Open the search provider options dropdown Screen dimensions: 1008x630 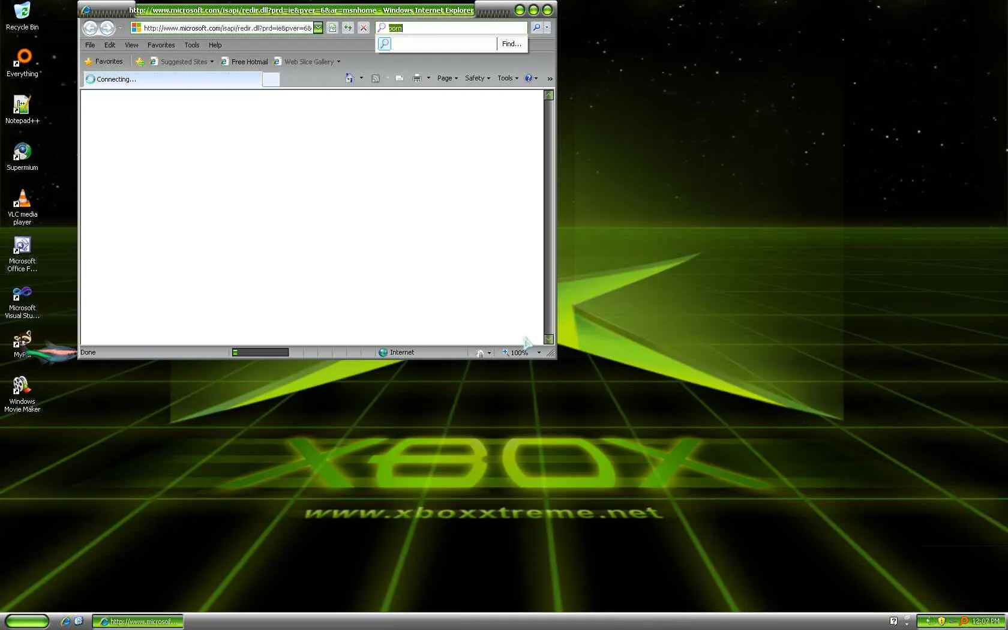[x=547, y=28]
